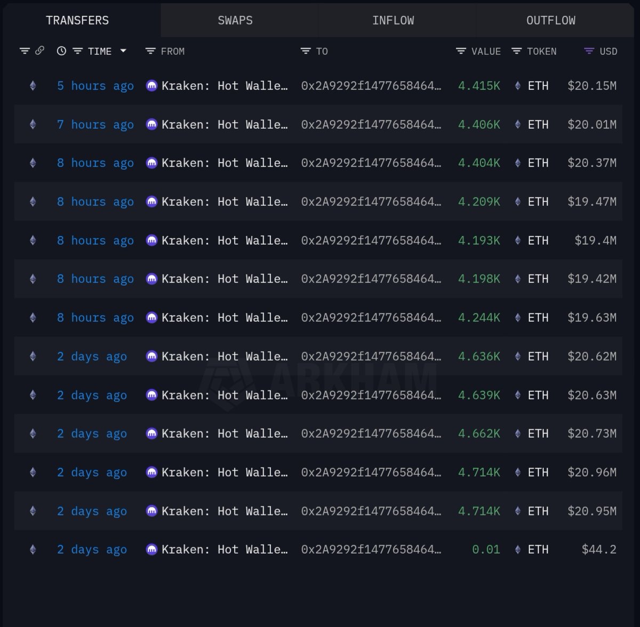
Task: Click the $19.47M USD amount
Action: pyautogui.click(x=592, y=202)
